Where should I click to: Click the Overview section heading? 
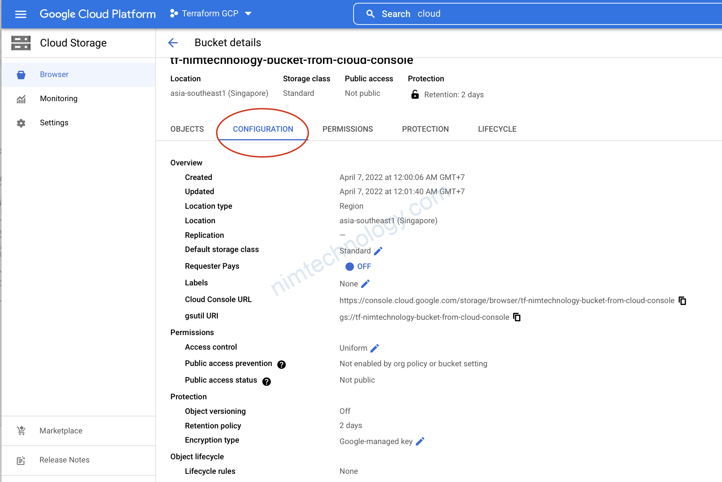click(186, 163)
